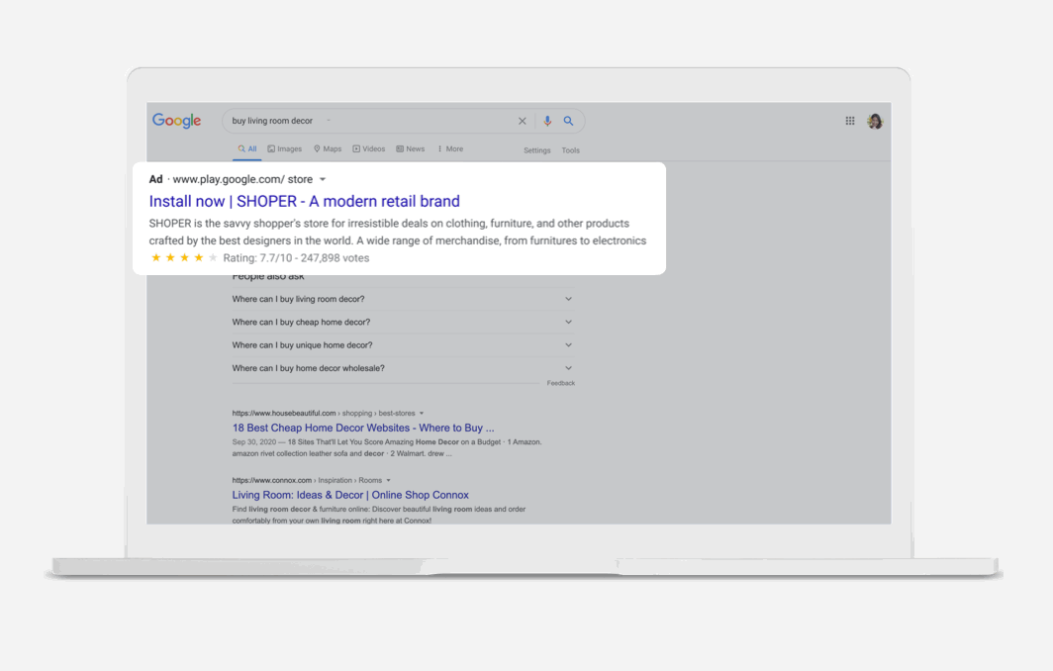This screenshot has height=671, width=1053.
Task: Expand 'Where can I buy cheap home decor?'
Action: click(402, 322)
